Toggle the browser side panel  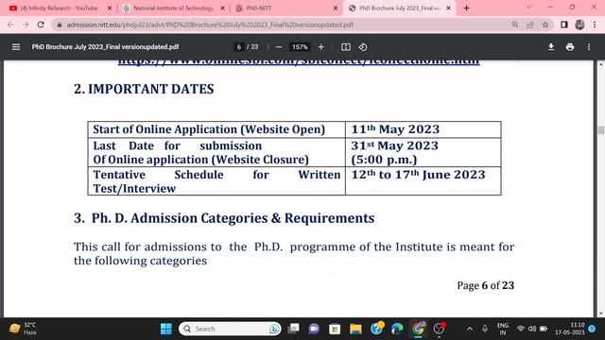coord(564,25)
